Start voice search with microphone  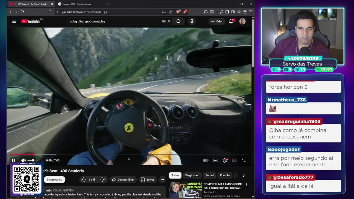point(192,21)
